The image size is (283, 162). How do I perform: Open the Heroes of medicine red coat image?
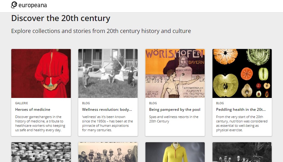[x=41, y=73]
